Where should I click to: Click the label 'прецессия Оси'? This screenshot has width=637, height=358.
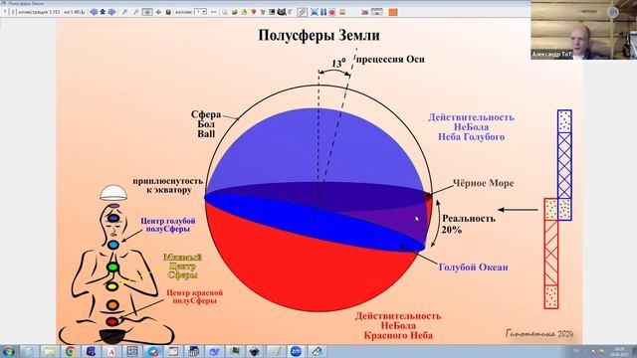tap(390, 60)
